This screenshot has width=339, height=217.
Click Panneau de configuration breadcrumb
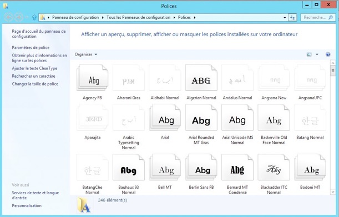coord(75,18)
